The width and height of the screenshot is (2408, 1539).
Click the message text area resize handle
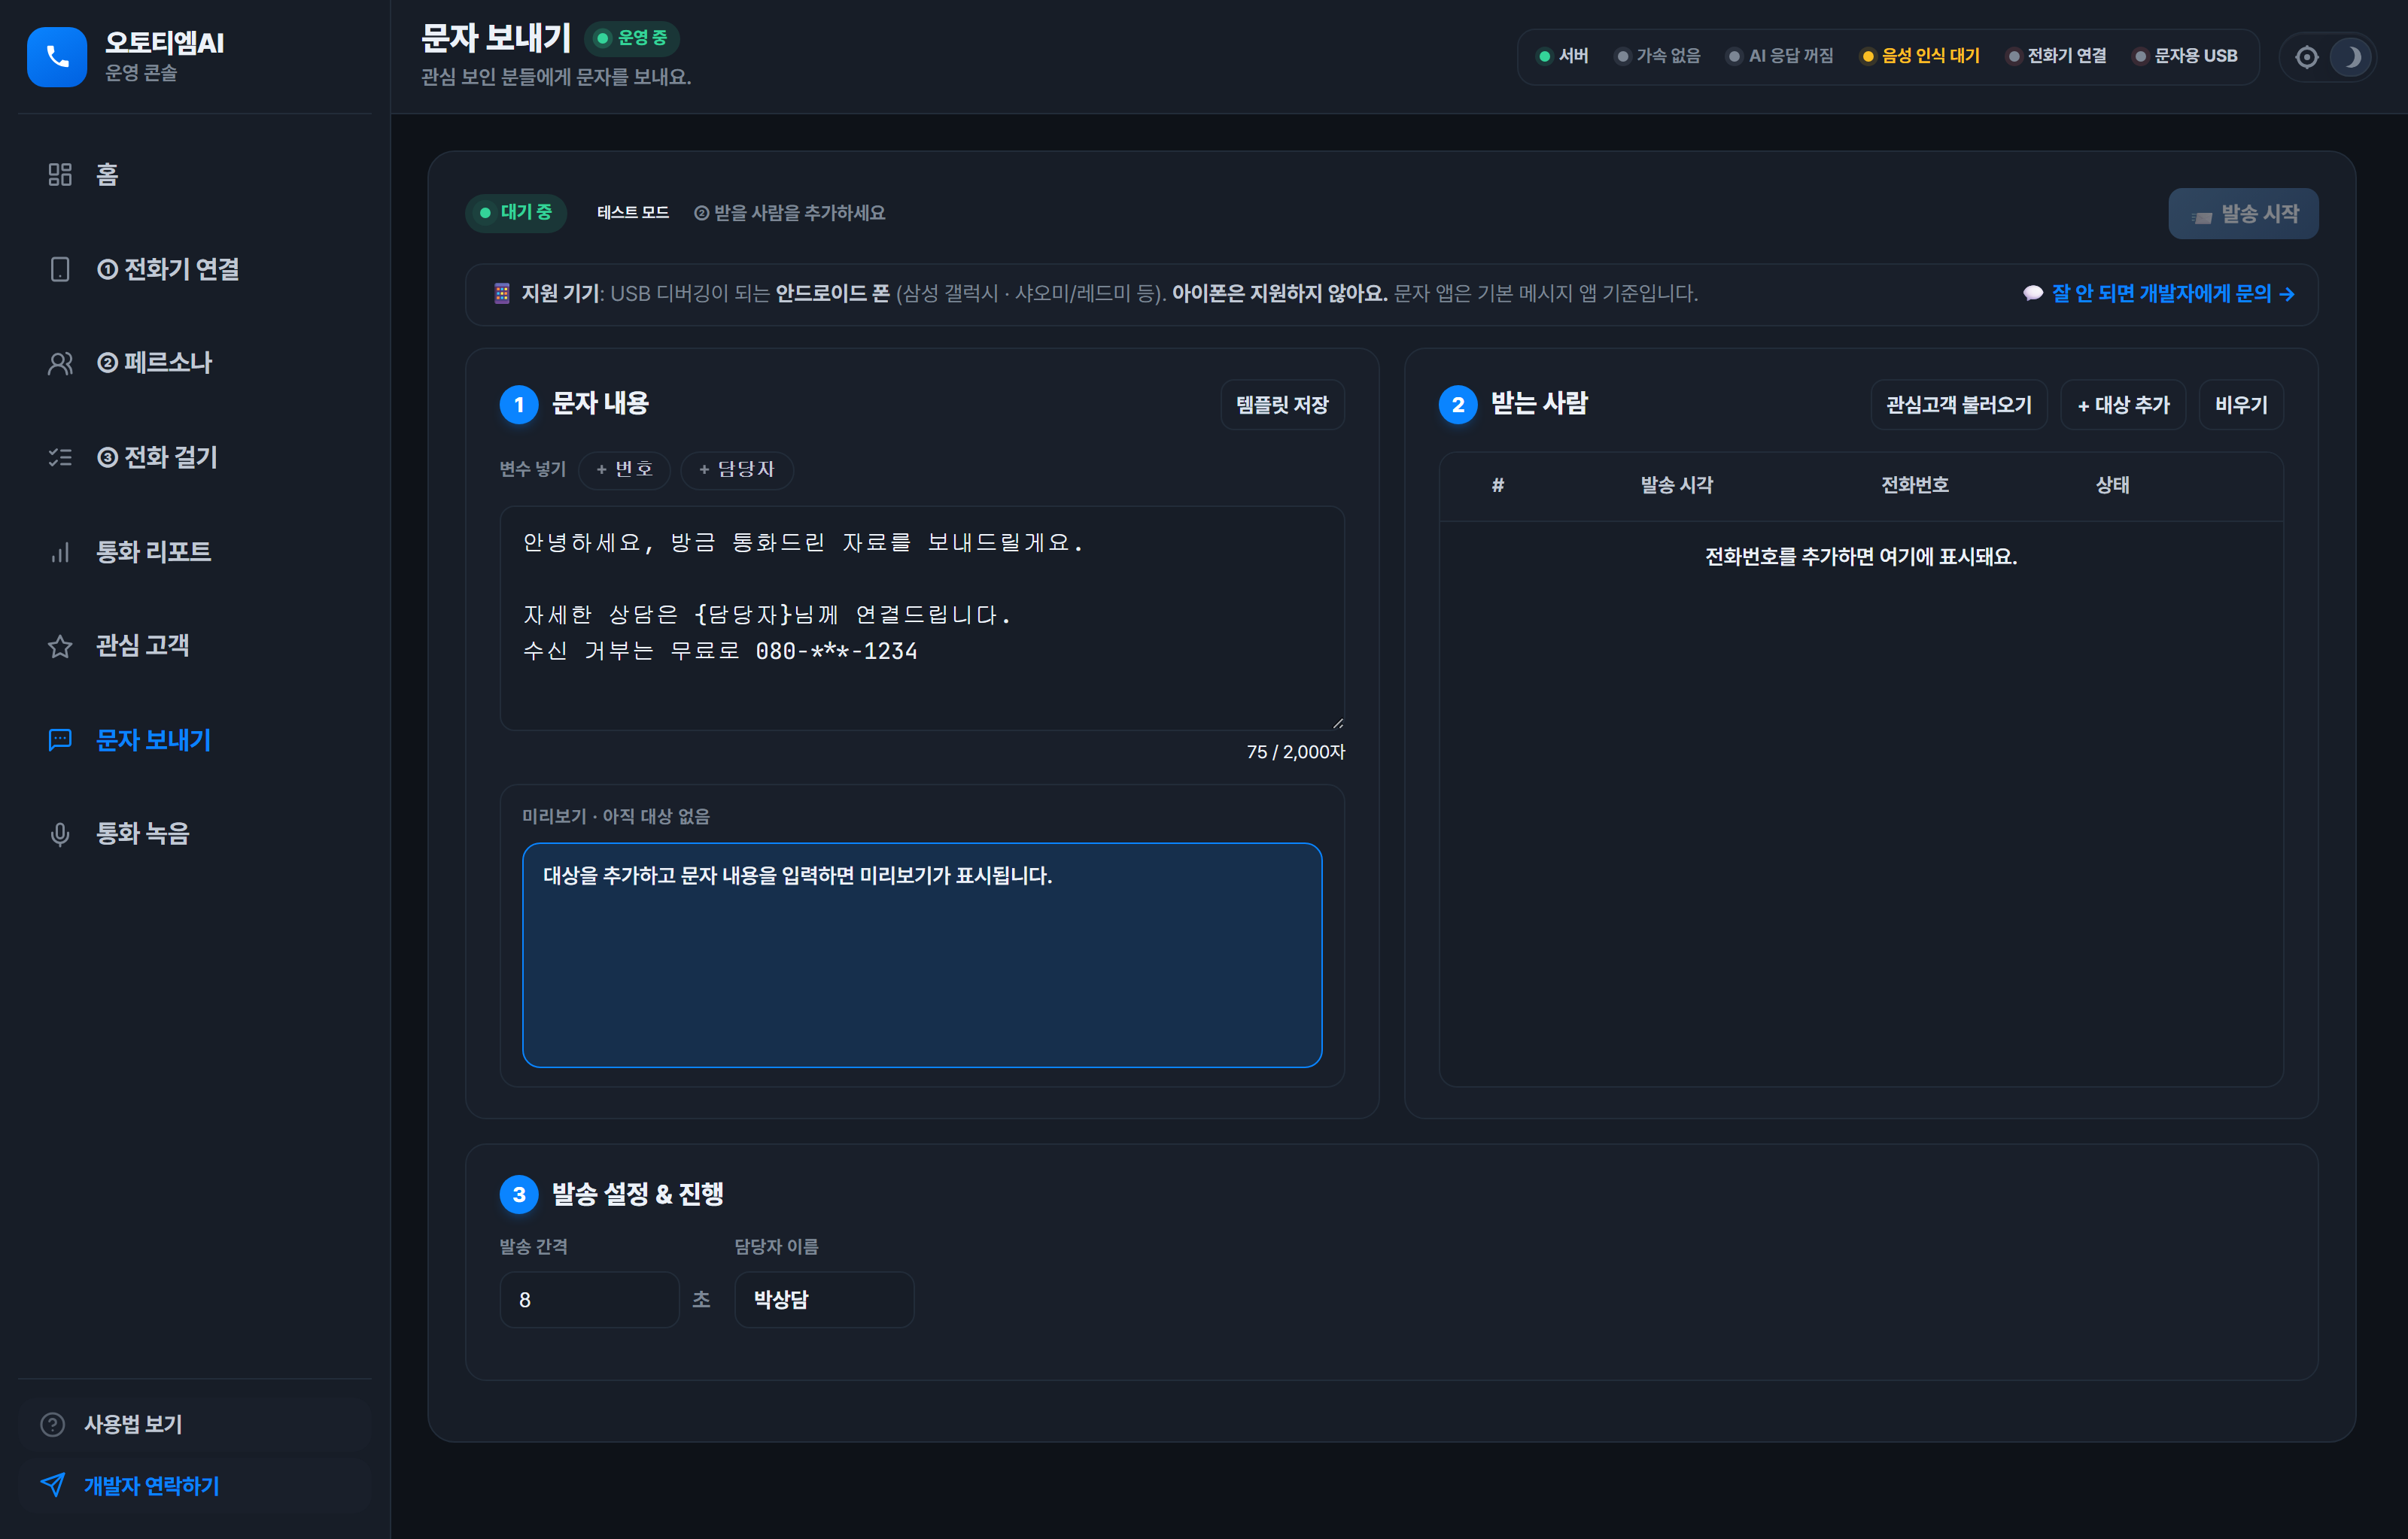click(1337, 723)
